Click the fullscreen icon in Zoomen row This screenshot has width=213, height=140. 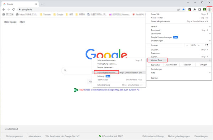pyautogui.click(x=207, y=45)
